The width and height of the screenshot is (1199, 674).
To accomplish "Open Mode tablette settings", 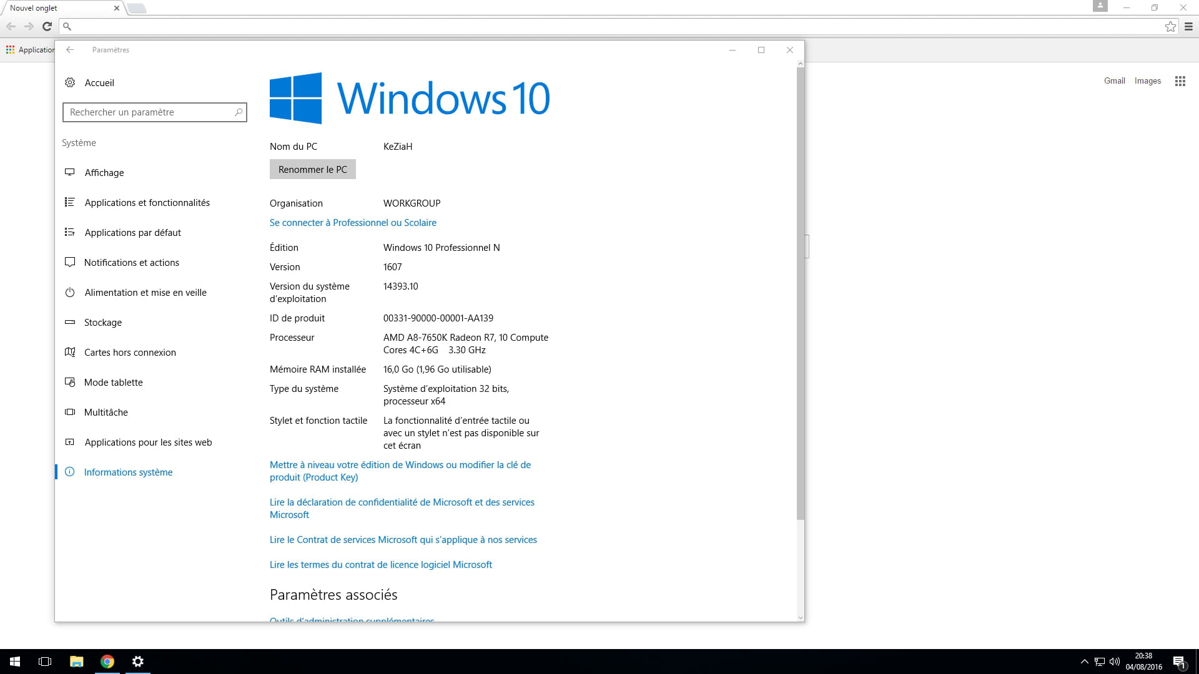I will pyautogui.click(x=113, y=383).
